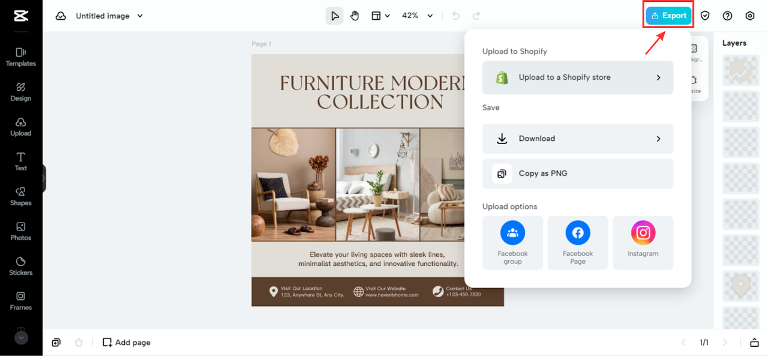Image resolution: width=768 pixels, height=357 pixels.
Task: Open the Upload panel in sidebar
Action: 21,127
